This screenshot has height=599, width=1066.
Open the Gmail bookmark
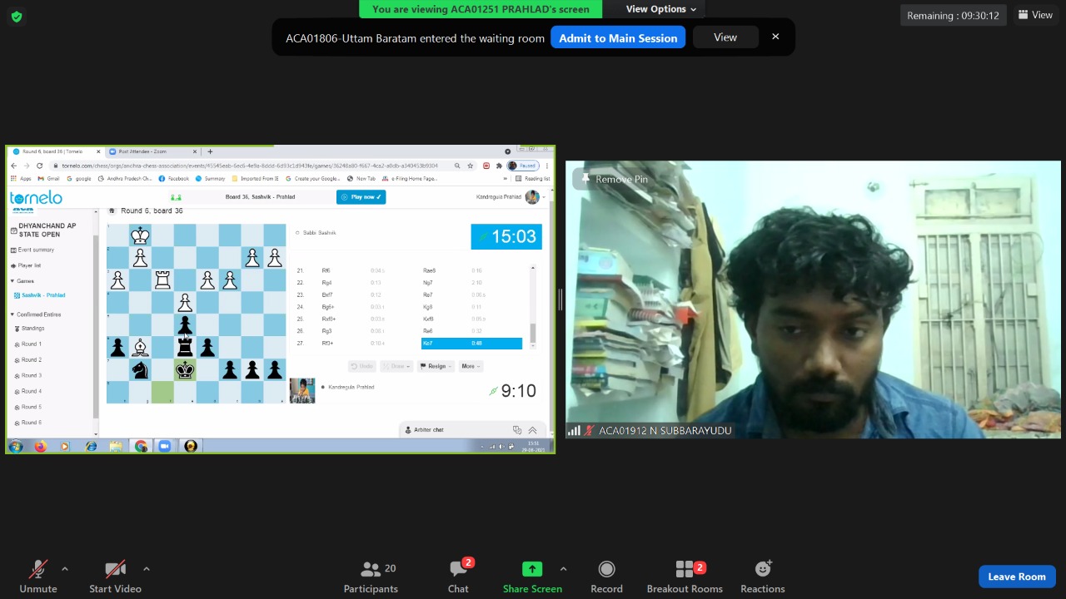(49, 179)
